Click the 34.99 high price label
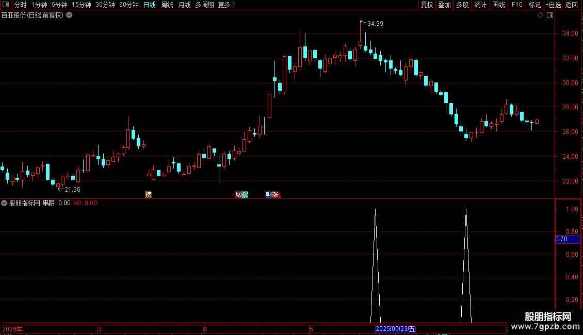Viewport: 583px width, 335px height. (x=375, y=24)
